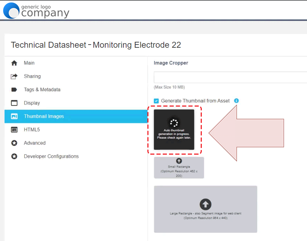Click the info icon beside Generate Thumbnail

tap(236, 101)
